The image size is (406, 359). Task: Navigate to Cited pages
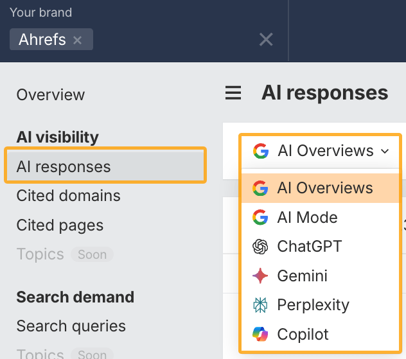point(60,225)
